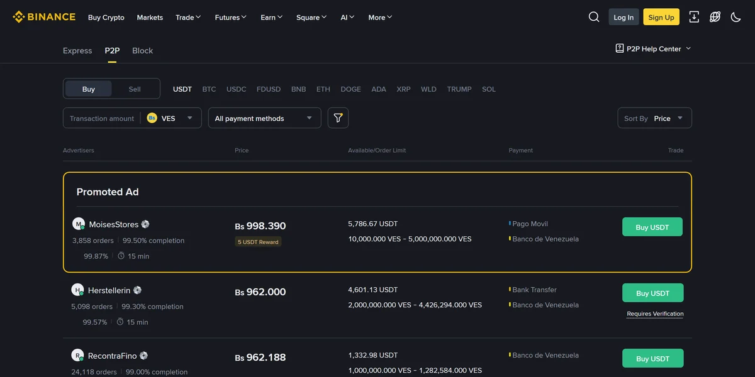Open All payment methods dropdown
755x377 pixels.
tap(264, 118)
